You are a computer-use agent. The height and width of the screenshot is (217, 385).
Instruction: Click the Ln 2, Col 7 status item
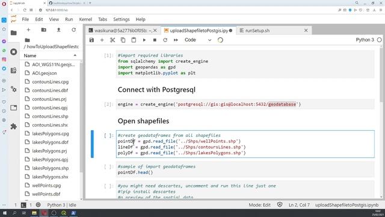coord(299,205)
